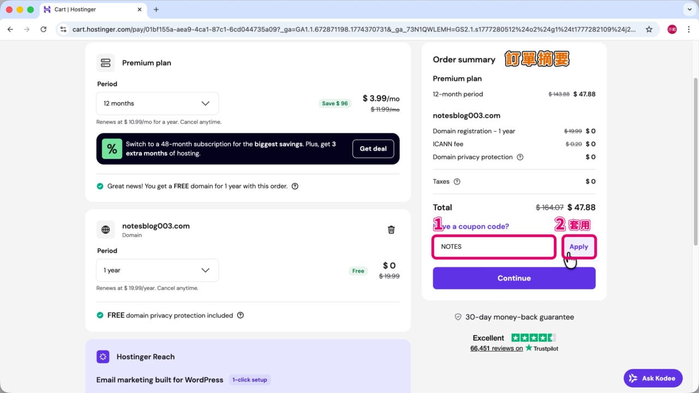
Task: Click the browser forward arrow
Action: point(27,29)
